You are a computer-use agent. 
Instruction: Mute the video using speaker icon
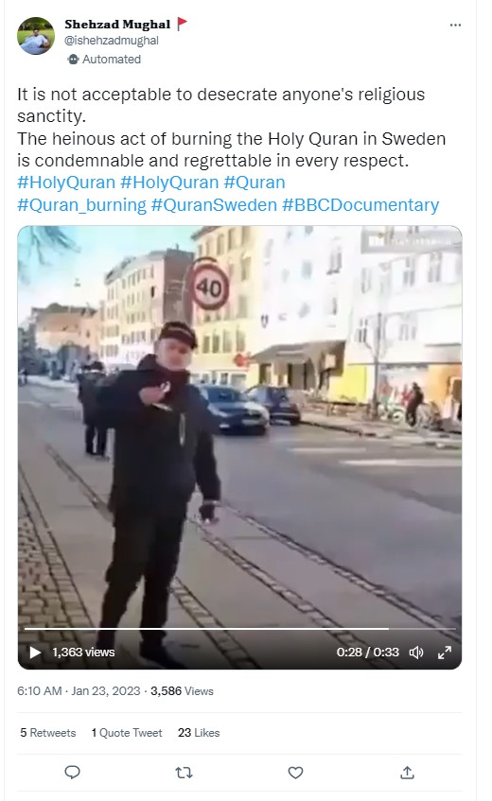point(416,653)
